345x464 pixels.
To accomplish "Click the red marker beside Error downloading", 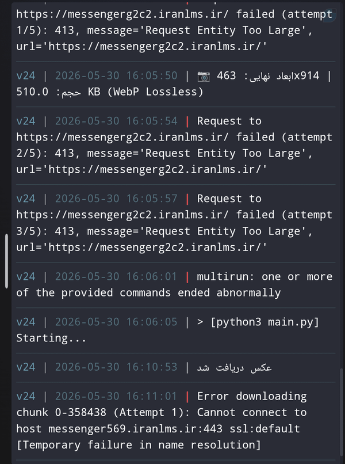I will [187, 396].
